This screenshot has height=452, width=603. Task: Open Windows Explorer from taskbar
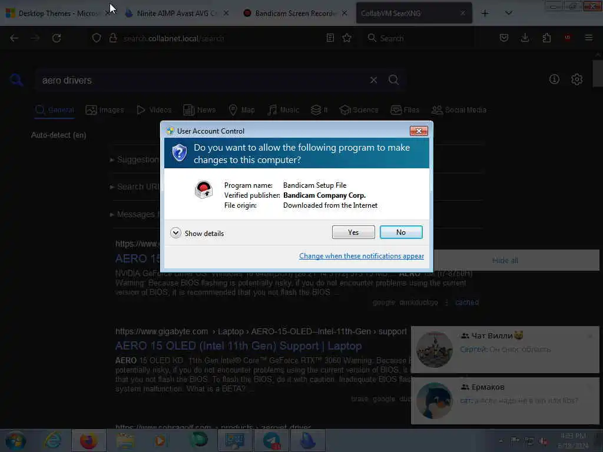125,440
